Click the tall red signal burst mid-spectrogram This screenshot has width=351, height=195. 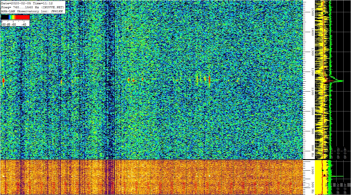[209, 80]
